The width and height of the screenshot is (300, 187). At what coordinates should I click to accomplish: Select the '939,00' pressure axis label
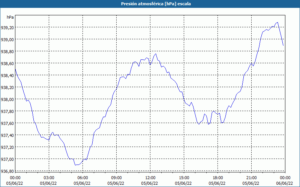click(7, 40)
